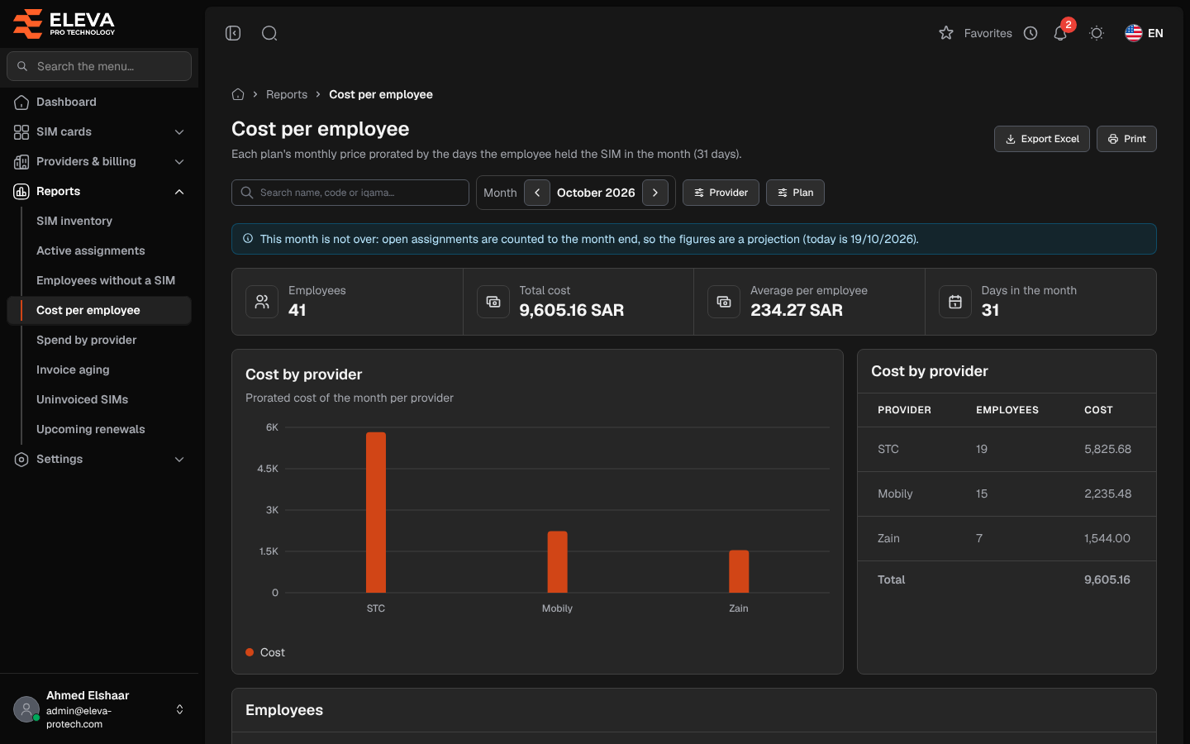1190x744 pixels.
Task: Collapse the sidebar panel icon
Action: point(233,33)
